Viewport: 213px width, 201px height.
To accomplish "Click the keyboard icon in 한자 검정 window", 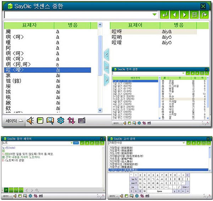I will (x=149, y=123).
